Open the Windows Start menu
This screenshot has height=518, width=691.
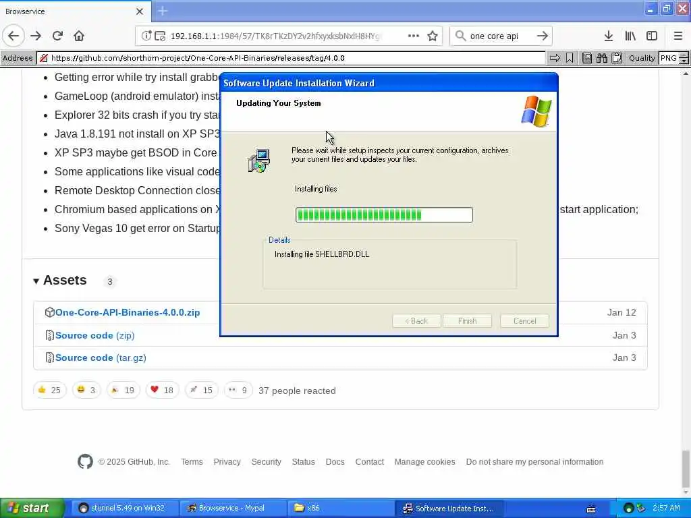tap(32, 509)
